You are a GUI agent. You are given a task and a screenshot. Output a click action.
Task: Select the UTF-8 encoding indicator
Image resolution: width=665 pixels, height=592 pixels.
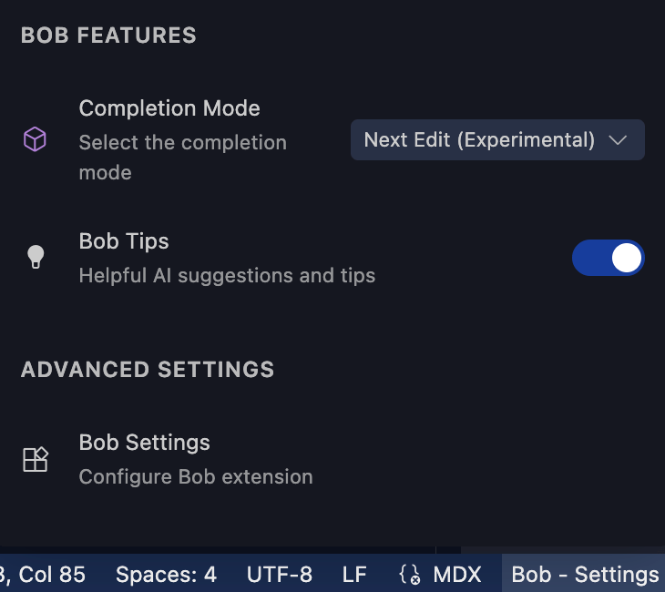point(280,575)
